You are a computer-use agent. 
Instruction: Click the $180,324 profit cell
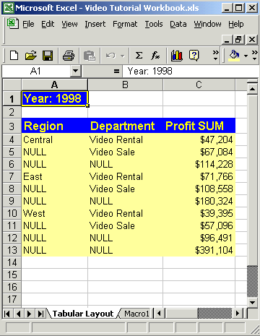199,201
